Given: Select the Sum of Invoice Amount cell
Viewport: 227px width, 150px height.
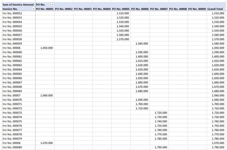Looking at the screenshot, I should coord(18,5).
